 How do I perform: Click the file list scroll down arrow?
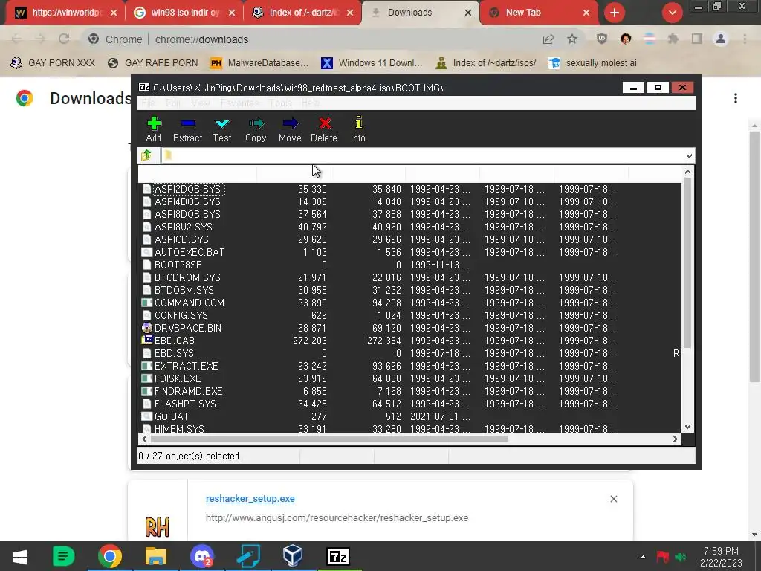click(x=687, y=426)
